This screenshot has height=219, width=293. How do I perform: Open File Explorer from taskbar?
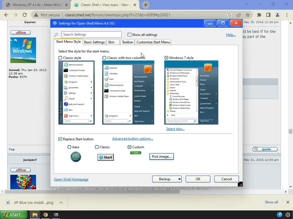[x=35, y=215]
